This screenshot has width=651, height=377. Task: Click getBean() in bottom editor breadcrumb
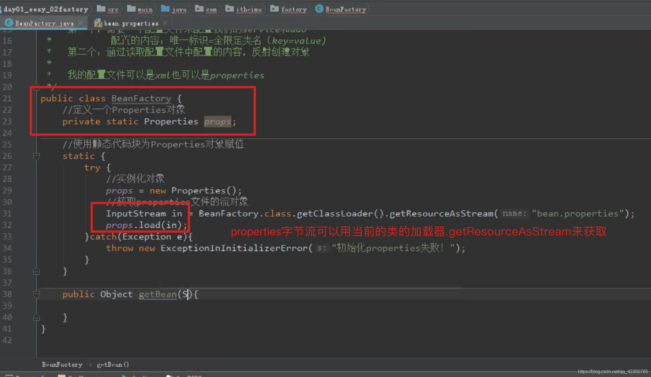113,365
